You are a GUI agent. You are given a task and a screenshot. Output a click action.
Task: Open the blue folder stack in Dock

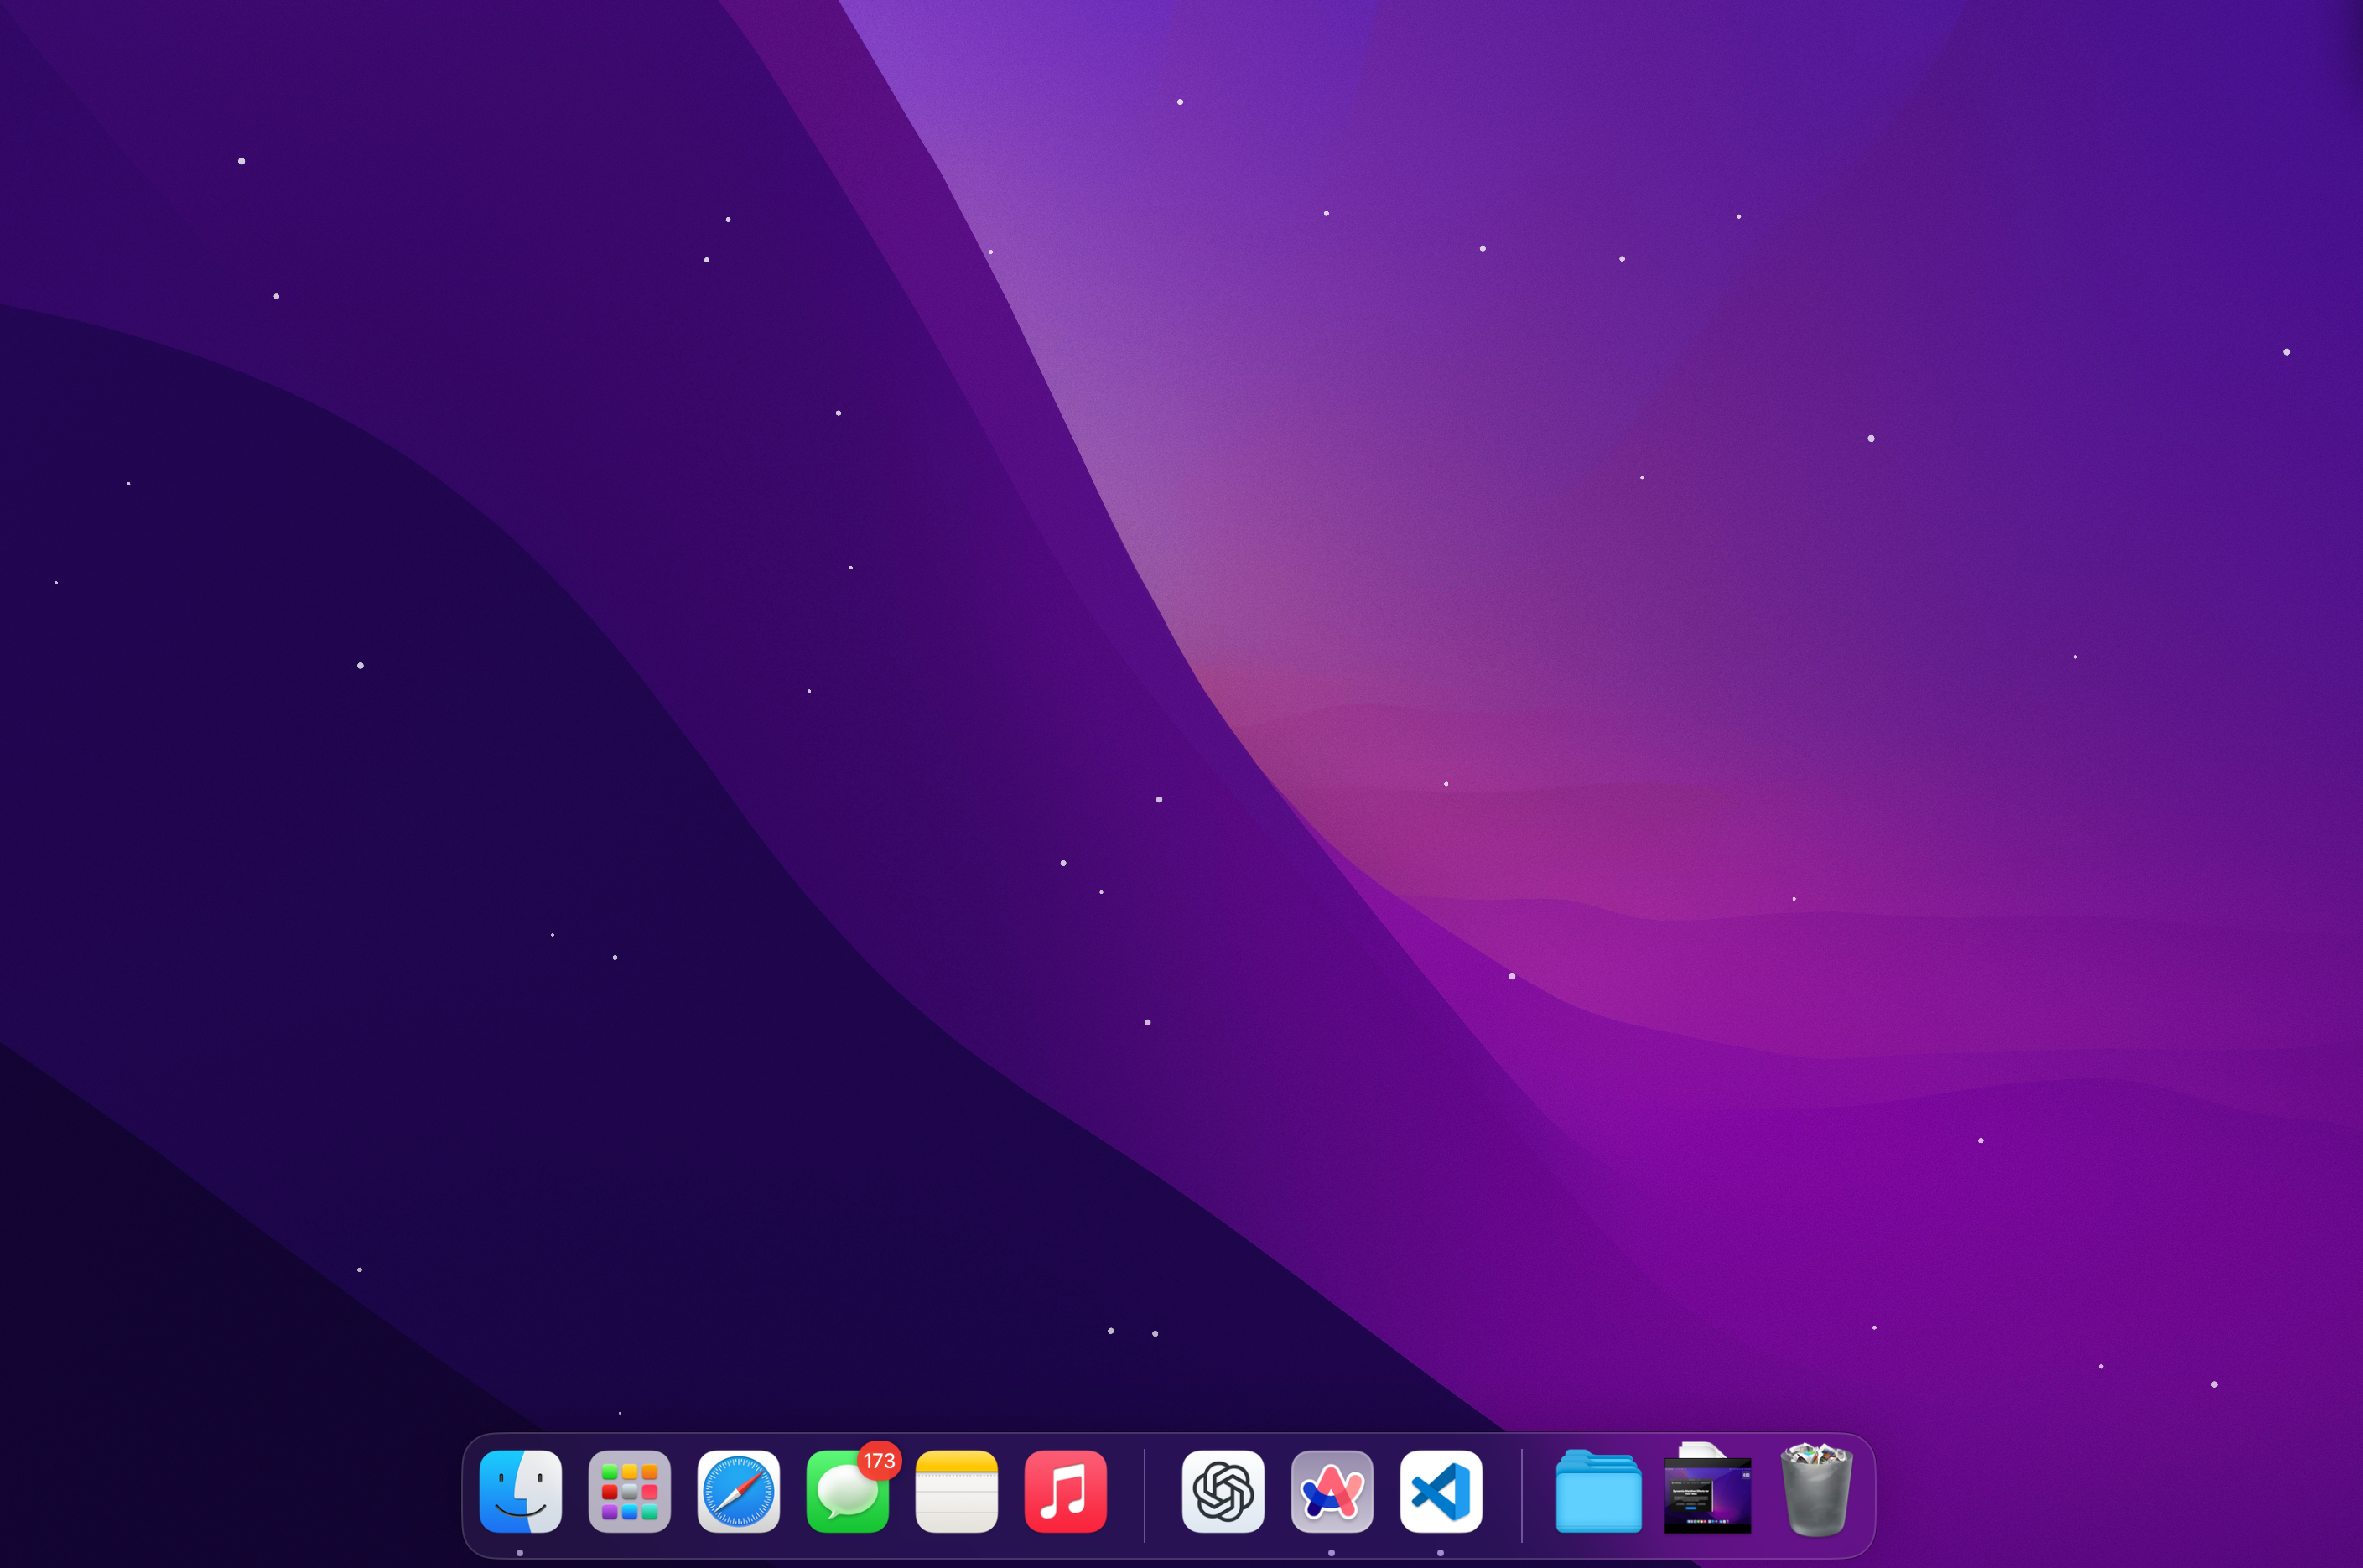(x=1598, y=1491)
